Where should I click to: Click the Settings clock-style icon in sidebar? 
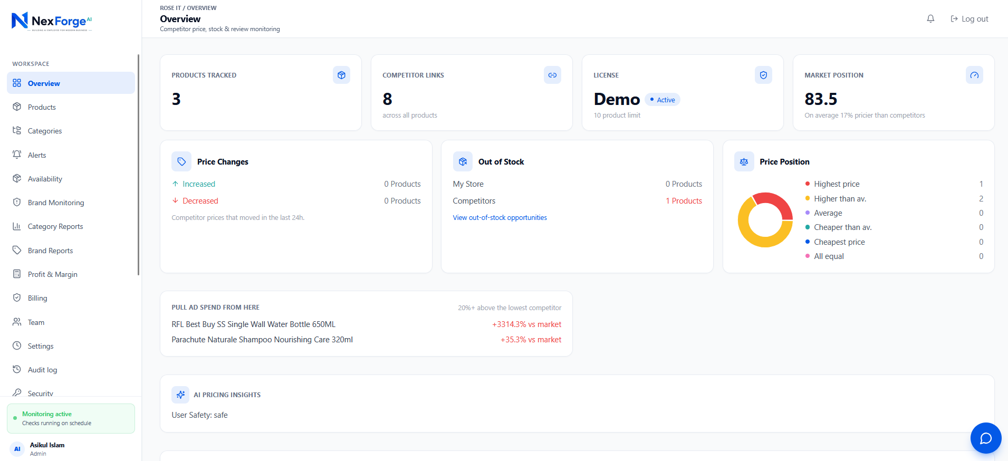click(17, 345)
